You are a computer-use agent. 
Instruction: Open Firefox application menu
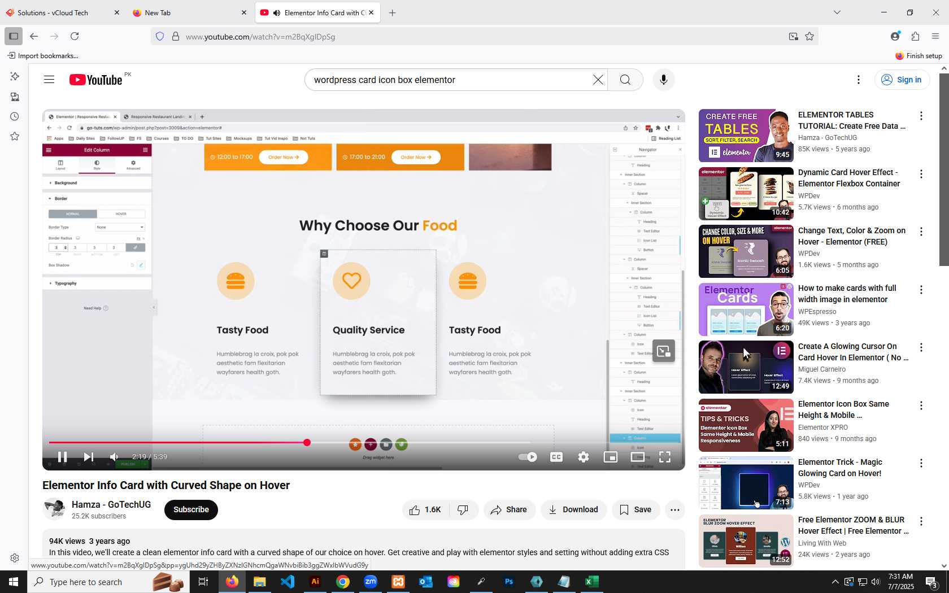(936, 36)
